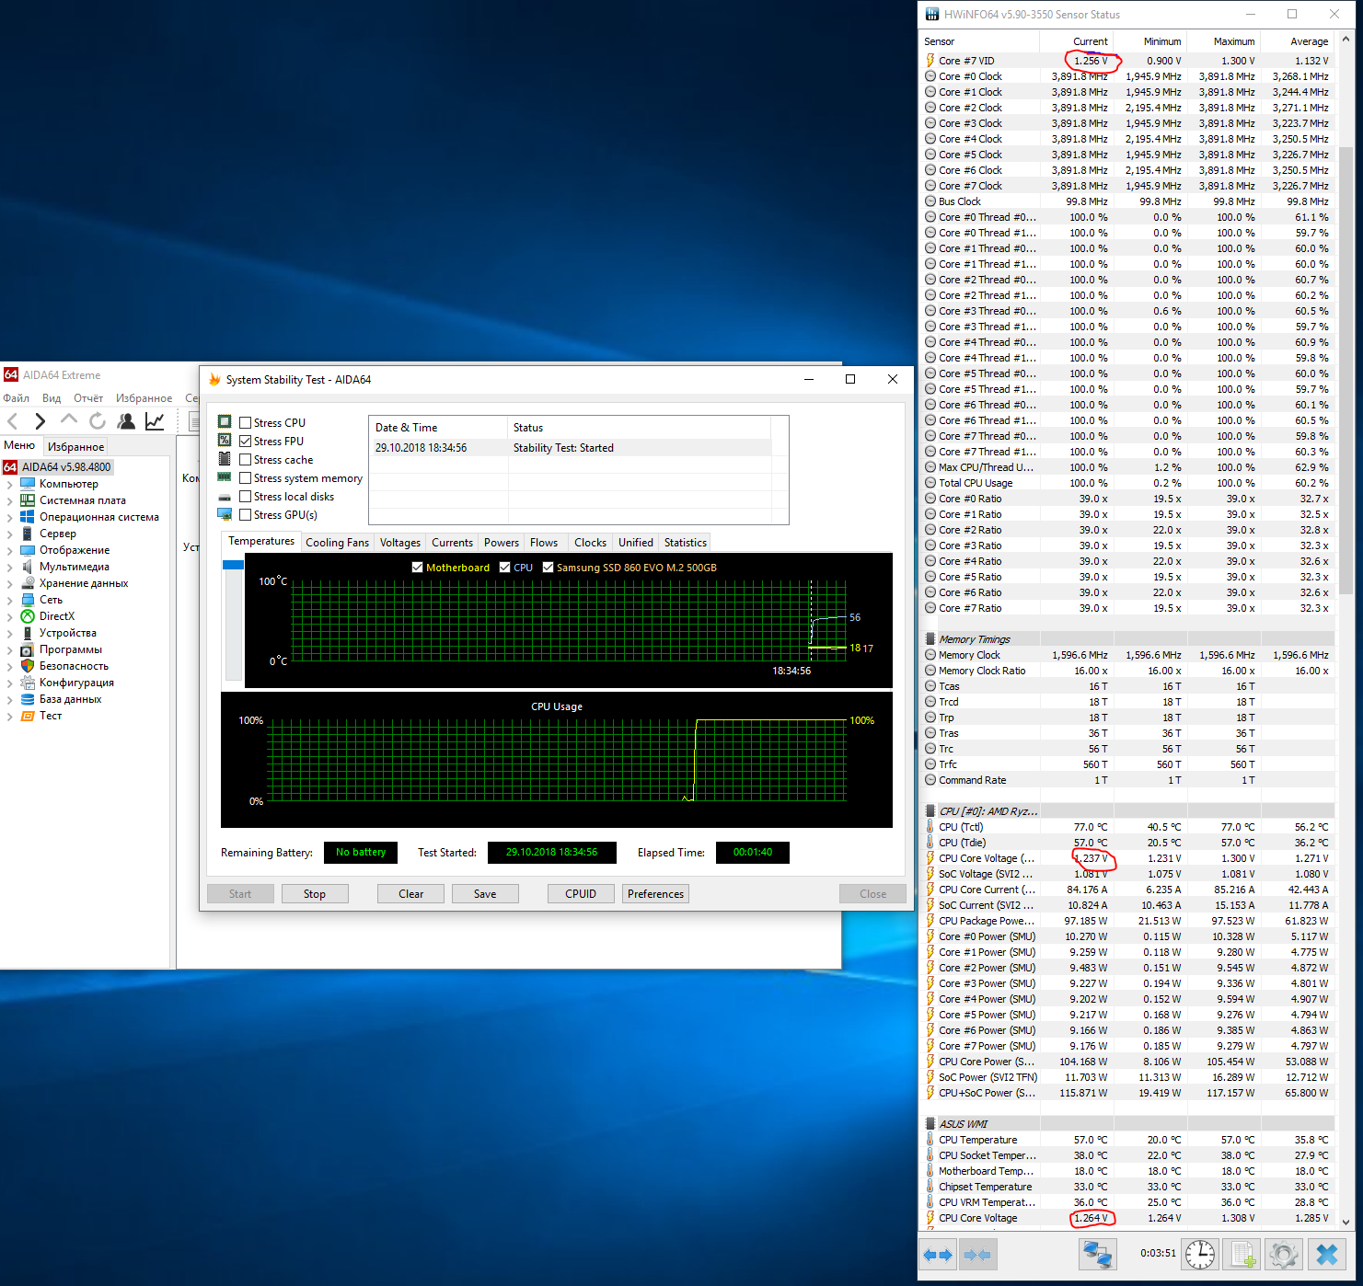
Task: Expand the Системная плата tree node arrow
Action: coord(10,500)
